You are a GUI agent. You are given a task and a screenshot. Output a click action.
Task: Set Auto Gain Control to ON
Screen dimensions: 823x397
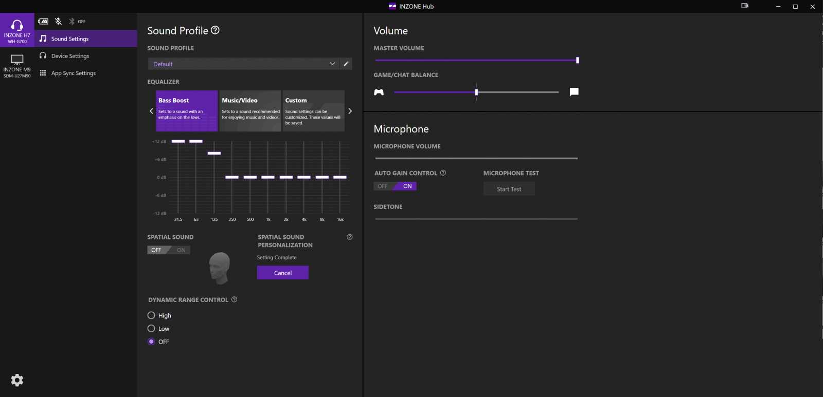(x=407, y=186)
